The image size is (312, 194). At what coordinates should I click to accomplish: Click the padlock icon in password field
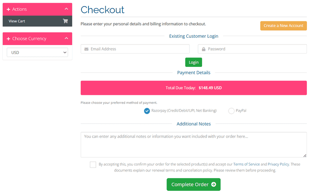click(x=204, y=49)
